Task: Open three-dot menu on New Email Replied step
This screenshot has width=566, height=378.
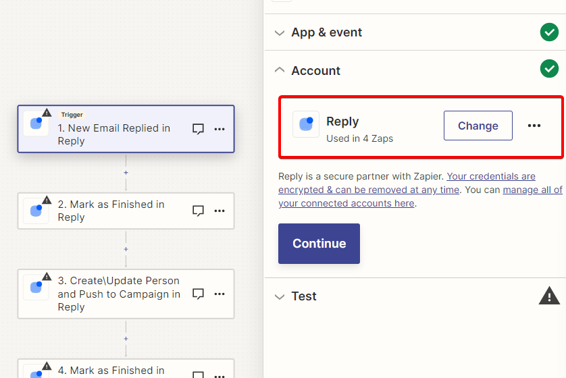Action: pyautogui.click(x=220, y=129)
